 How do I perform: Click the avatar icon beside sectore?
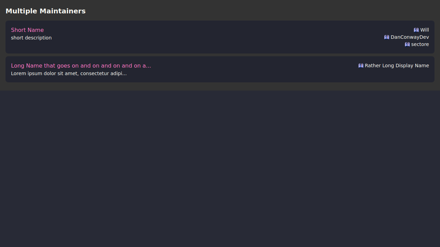[x=407, y=44]
